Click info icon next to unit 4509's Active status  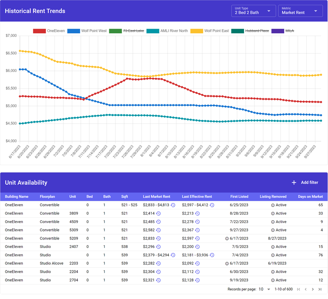[x=272, y=222]
